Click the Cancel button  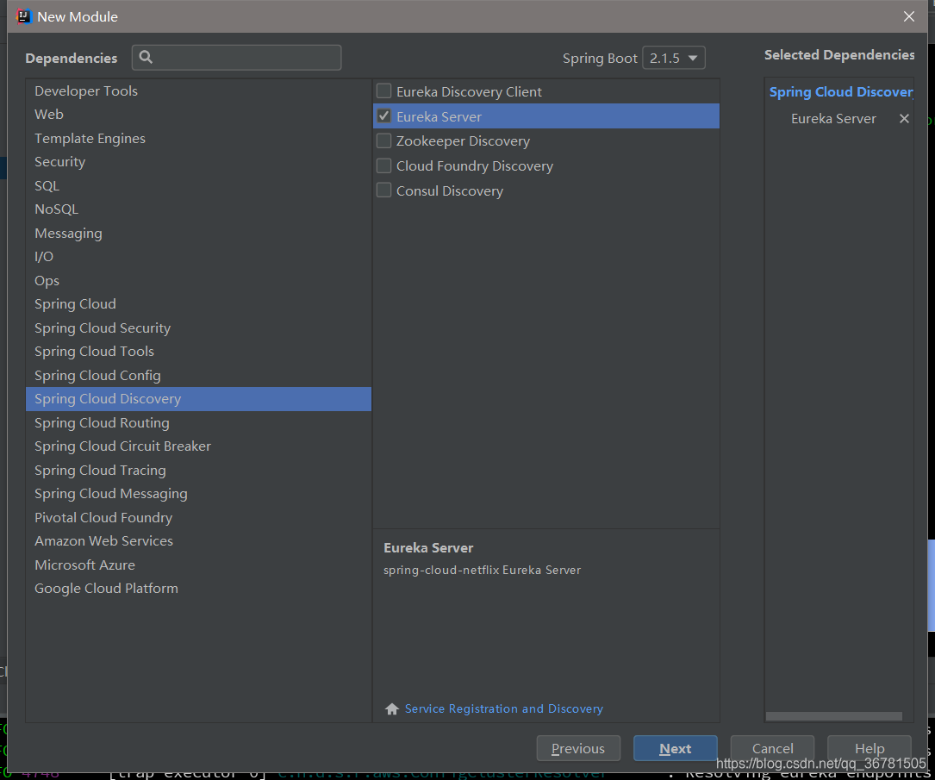pyautogui.click(x=772, y=748)
